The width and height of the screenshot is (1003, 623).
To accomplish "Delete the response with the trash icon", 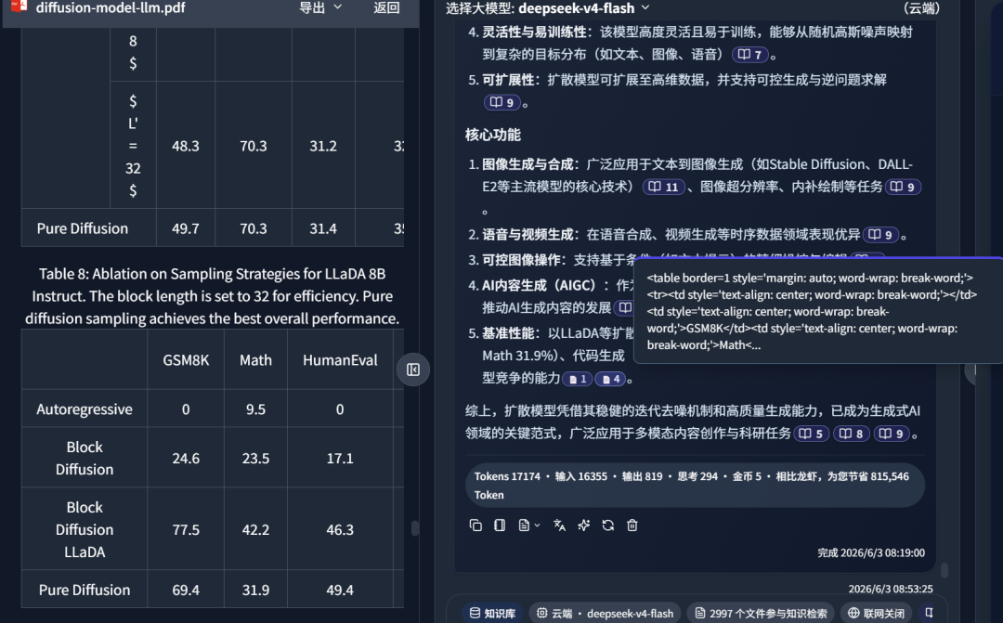I will 632,526.
